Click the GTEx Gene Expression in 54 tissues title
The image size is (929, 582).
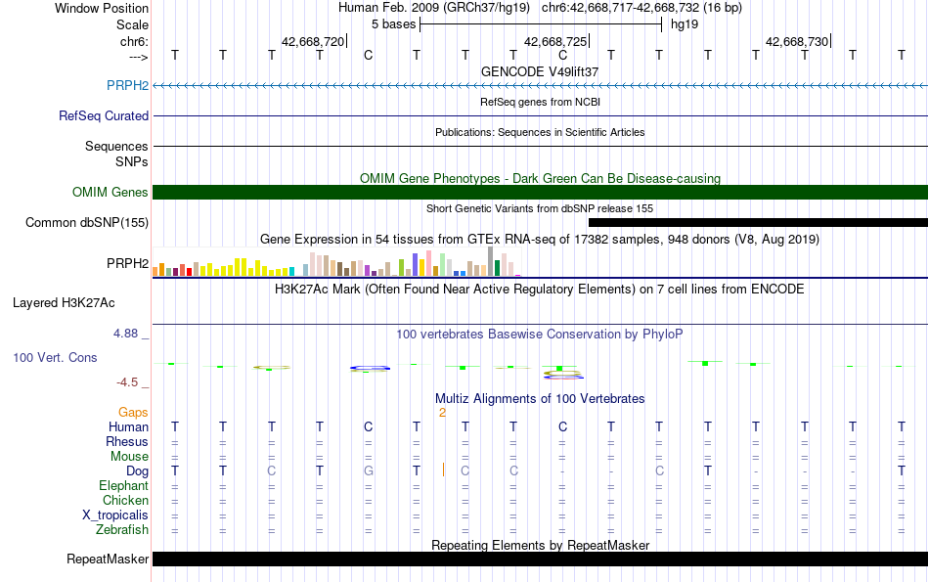tap(540, 240)
